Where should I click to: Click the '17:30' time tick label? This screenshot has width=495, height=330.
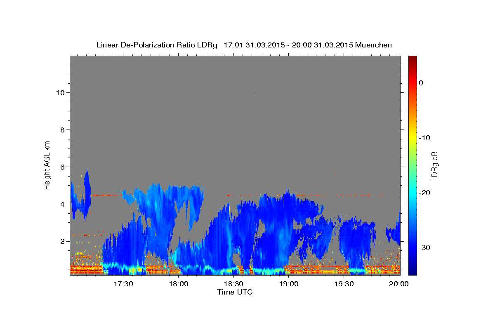point(123,284)
